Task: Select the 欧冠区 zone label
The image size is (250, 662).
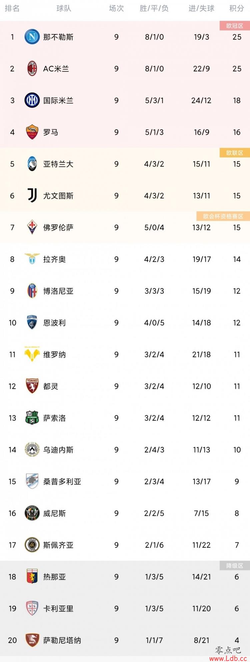Action: [x=235, y=26]
